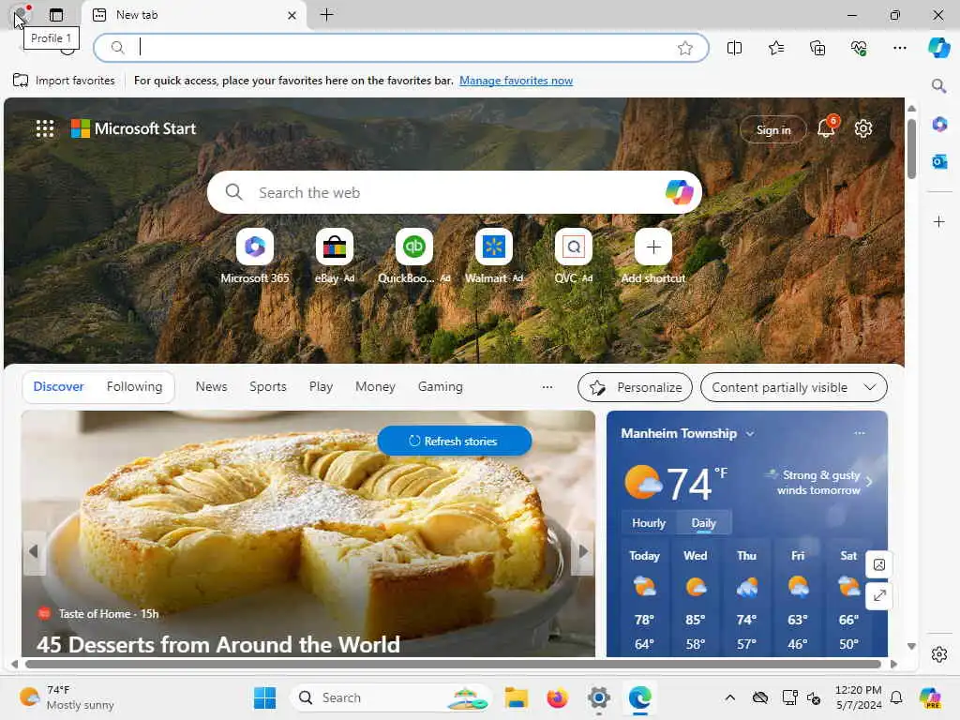Open the News category
Screen dimensions: 960x720
(x=211, y=386)
